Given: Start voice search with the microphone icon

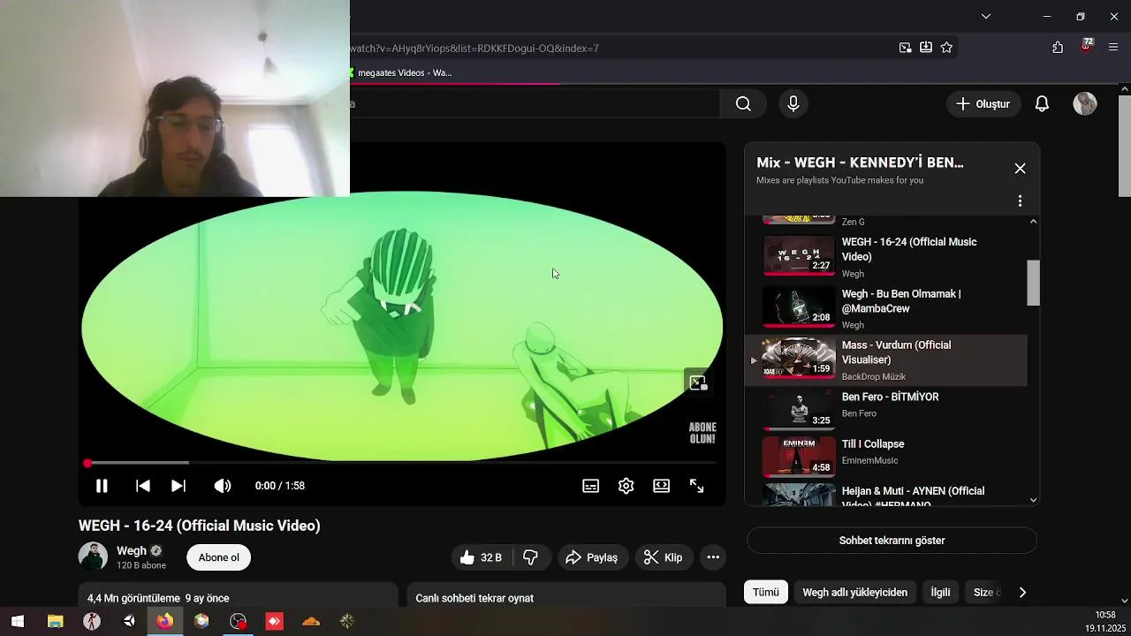Looking at the screenshot, I should click(793, 104).
